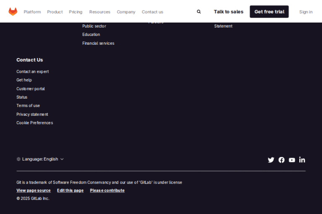Open the Public sector link
This screenshot has width=322, height=214.
click(x=94, y=26)
